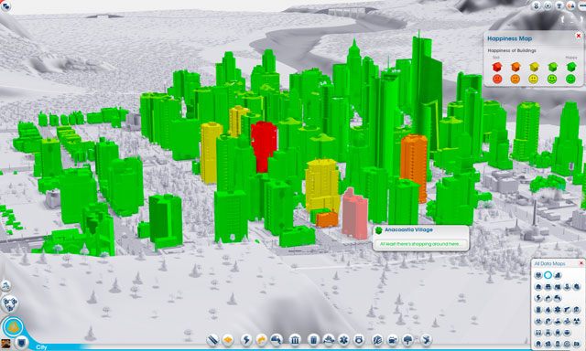Open the Sewage menu in bottom toolbar
The image size is (586, 351).
pos(277,340)
